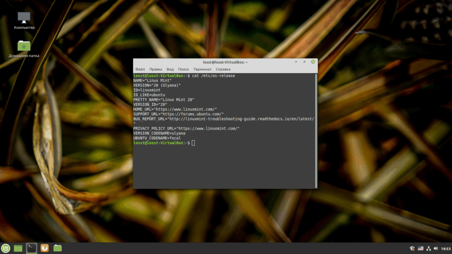Minimize the terminal window
The image size is (452, 254).
coord(296,62)
